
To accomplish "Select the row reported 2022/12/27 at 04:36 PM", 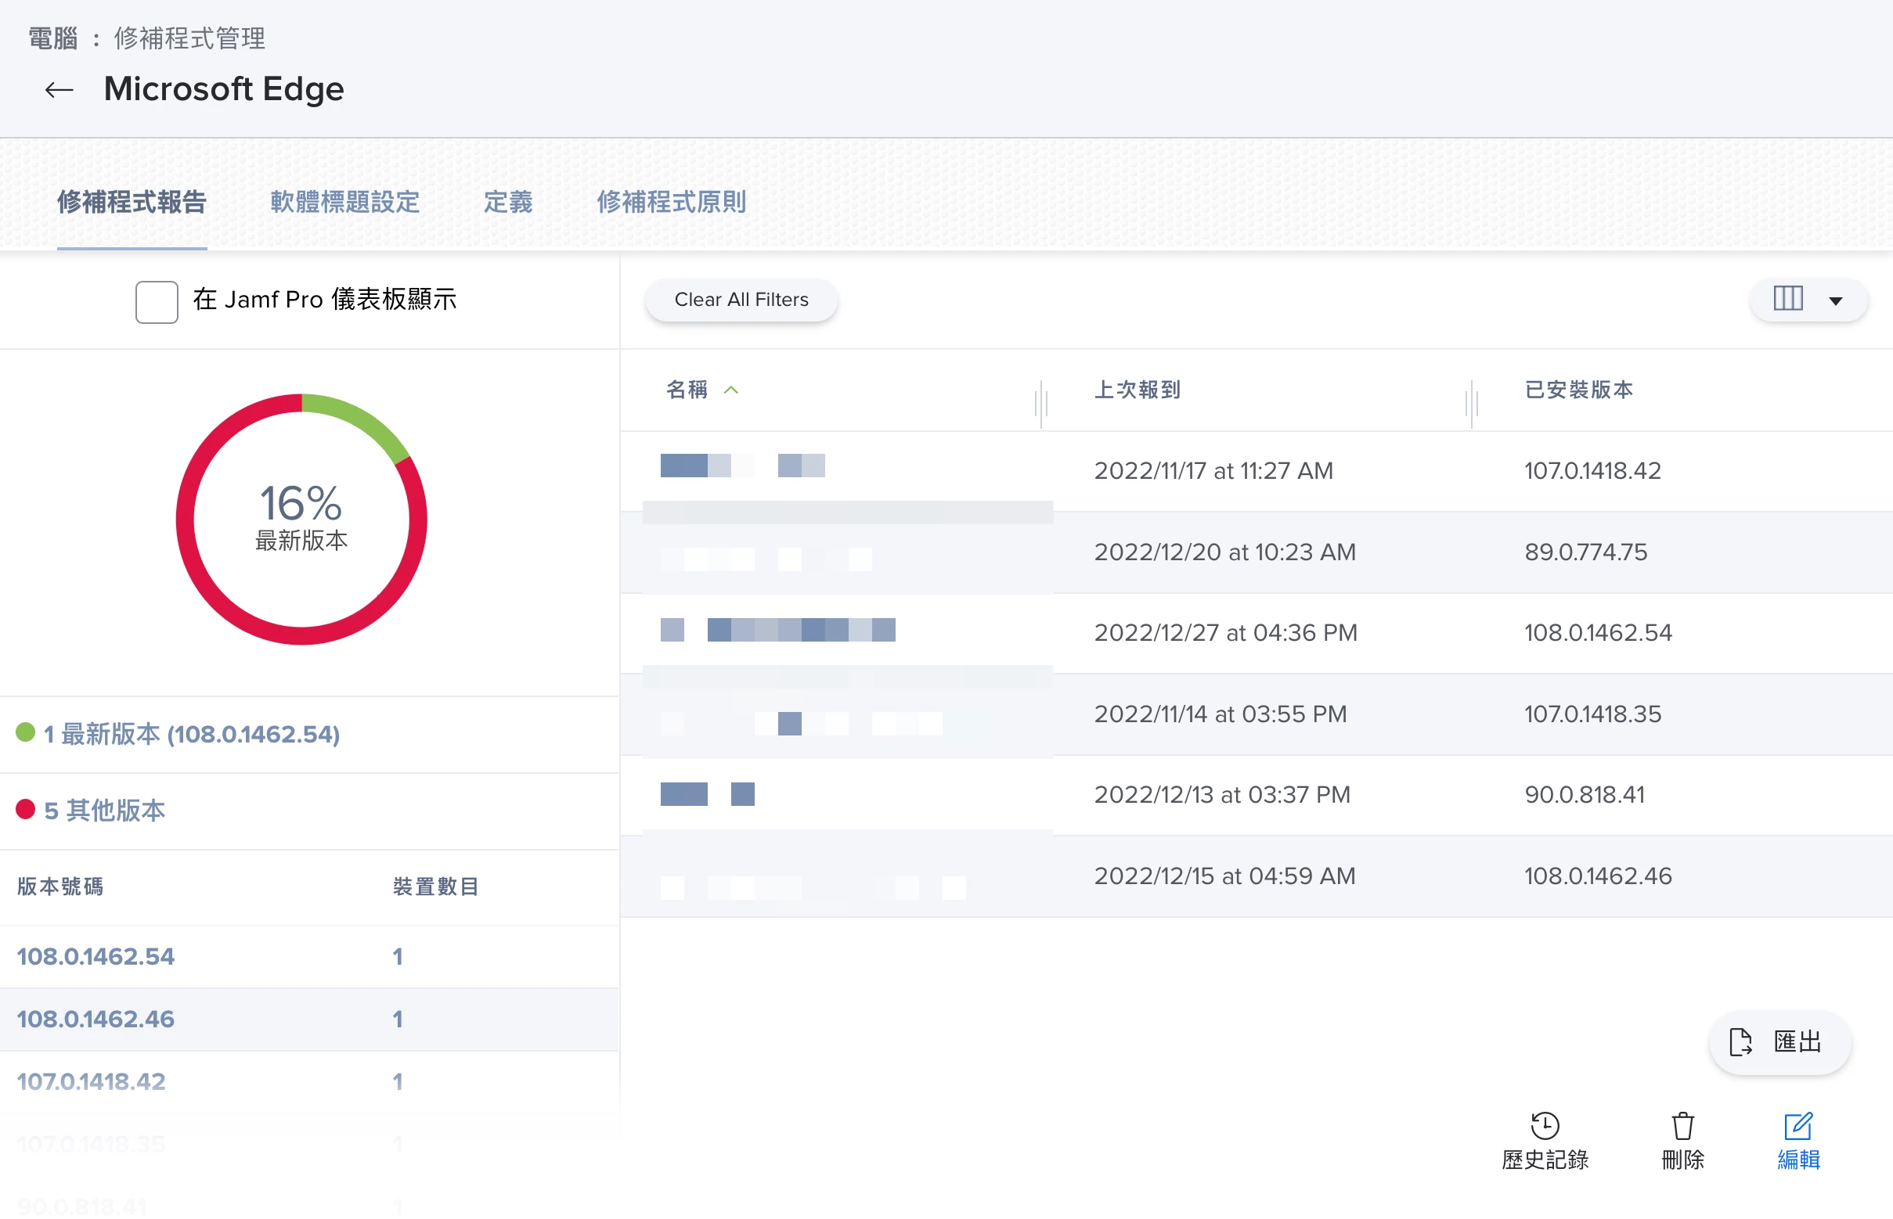I will click(x=1224, y=632).
